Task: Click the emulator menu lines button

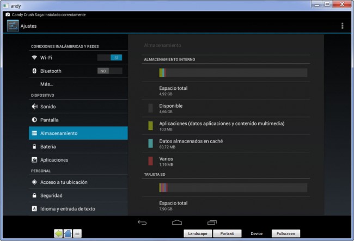Action: pos(77,233)
